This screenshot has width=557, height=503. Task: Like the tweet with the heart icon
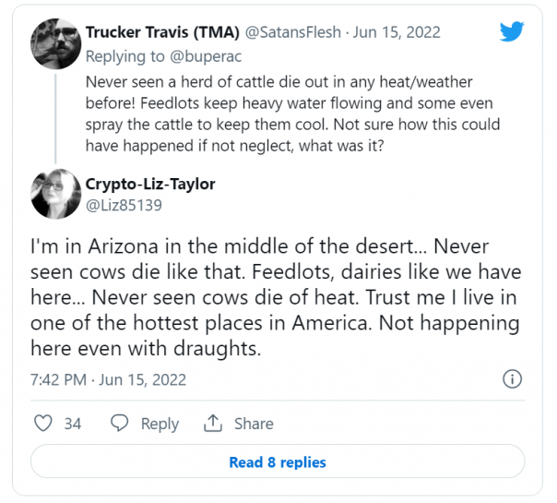click(x=42, y=424)
